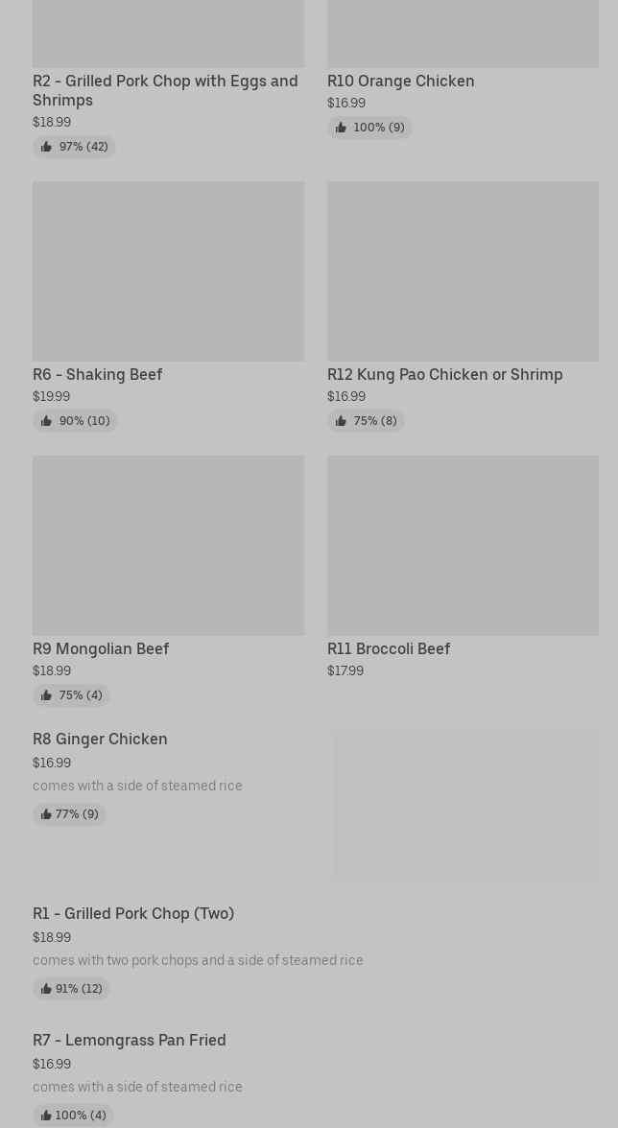Open the R8 Ginger Chicken side image
The image size is (618, 1128).
click(466, 805)
